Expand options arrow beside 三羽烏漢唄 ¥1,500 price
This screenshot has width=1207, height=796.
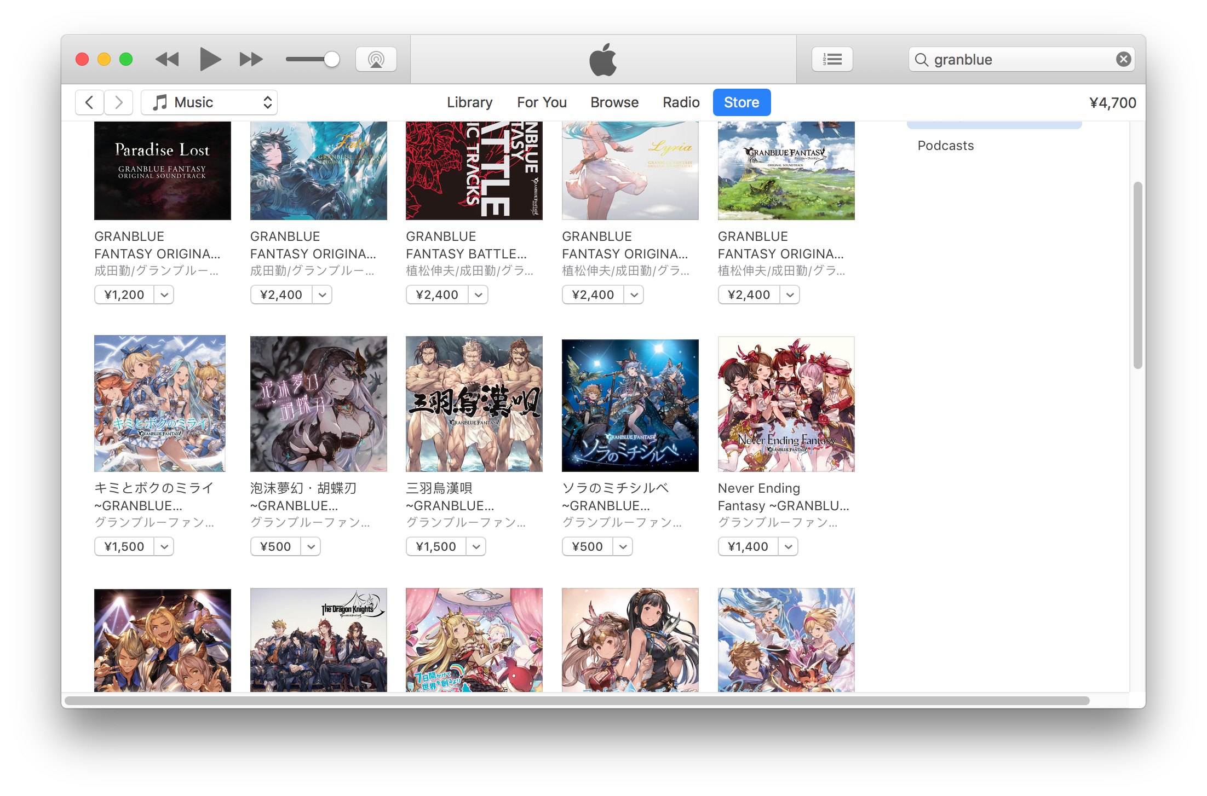(x=476, y=547)
